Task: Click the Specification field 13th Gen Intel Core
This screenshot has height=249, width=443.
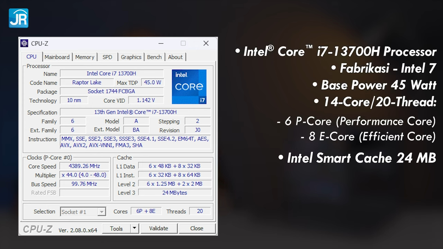Action: point(135,112)
